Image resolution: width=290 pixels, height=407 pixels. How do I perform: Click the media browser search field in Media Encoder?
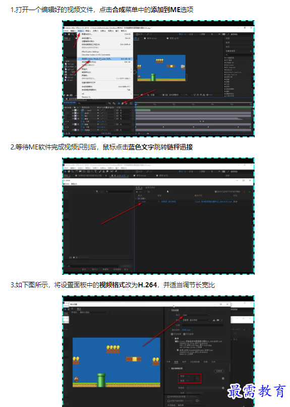119,191
